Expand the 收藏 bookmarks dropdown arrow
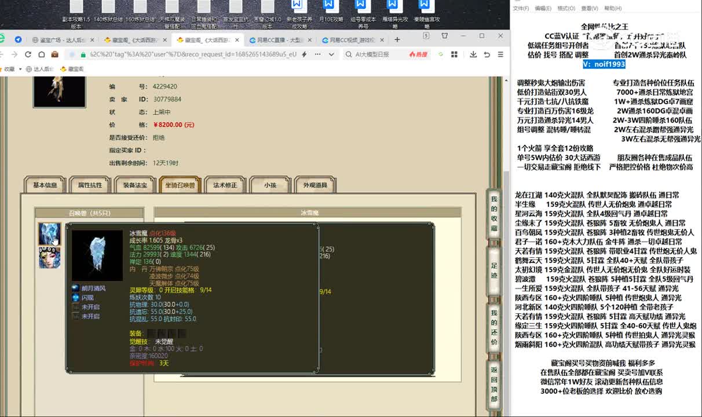The image size is (702, 417). [x=21, y=69]
